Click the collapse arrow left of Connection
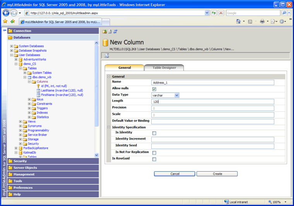Viewport: 294px width, 206px height. (x=5, y=30)
